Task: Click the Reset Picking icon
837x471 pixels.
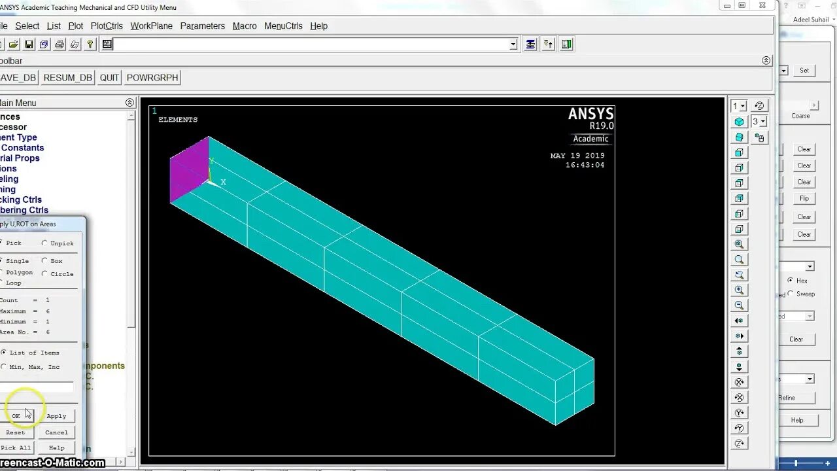Action: tap(549, 44)
